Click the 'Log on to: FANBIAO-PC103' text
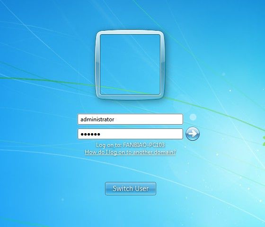 click(x=130, y=145)
